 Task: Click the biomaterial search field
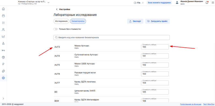point(112,37)
